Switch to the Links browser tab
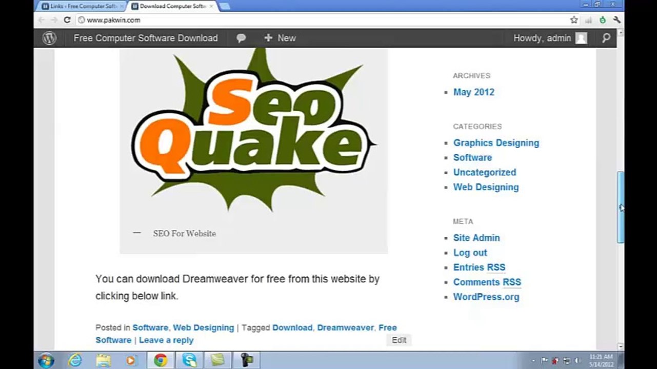 tap(80, 6)
